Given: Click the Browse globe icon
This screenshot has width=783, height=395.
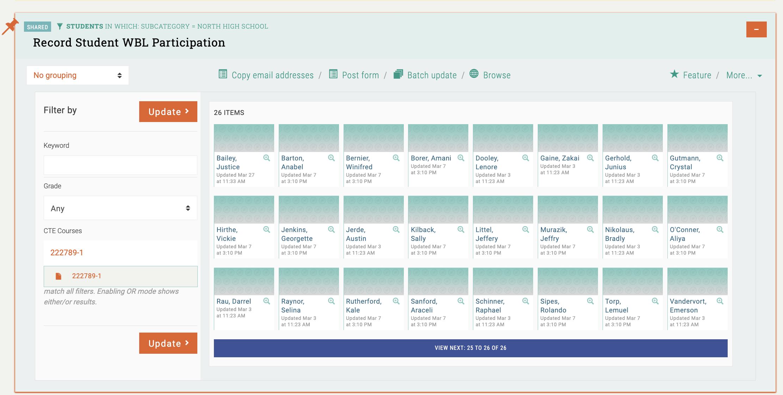Looking at the screenshot, I should (474, 73).
